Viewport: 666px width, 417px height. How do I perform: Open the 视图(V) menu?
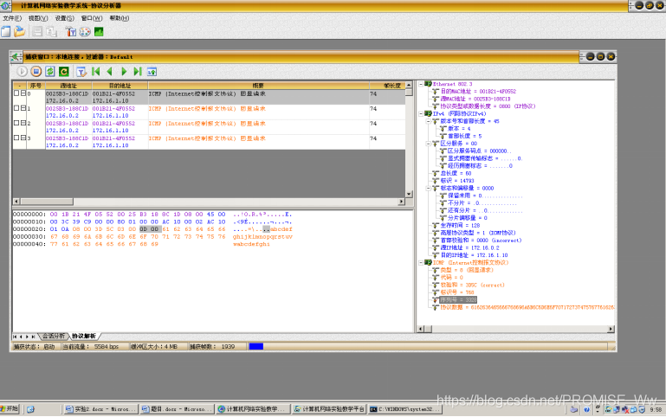pyautogui.click(x=38, y=18)
